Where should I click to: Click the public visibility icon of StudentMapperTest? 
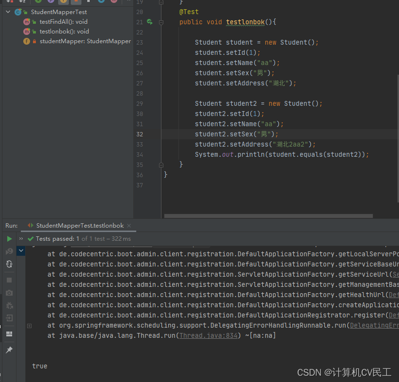click(25, 12)
